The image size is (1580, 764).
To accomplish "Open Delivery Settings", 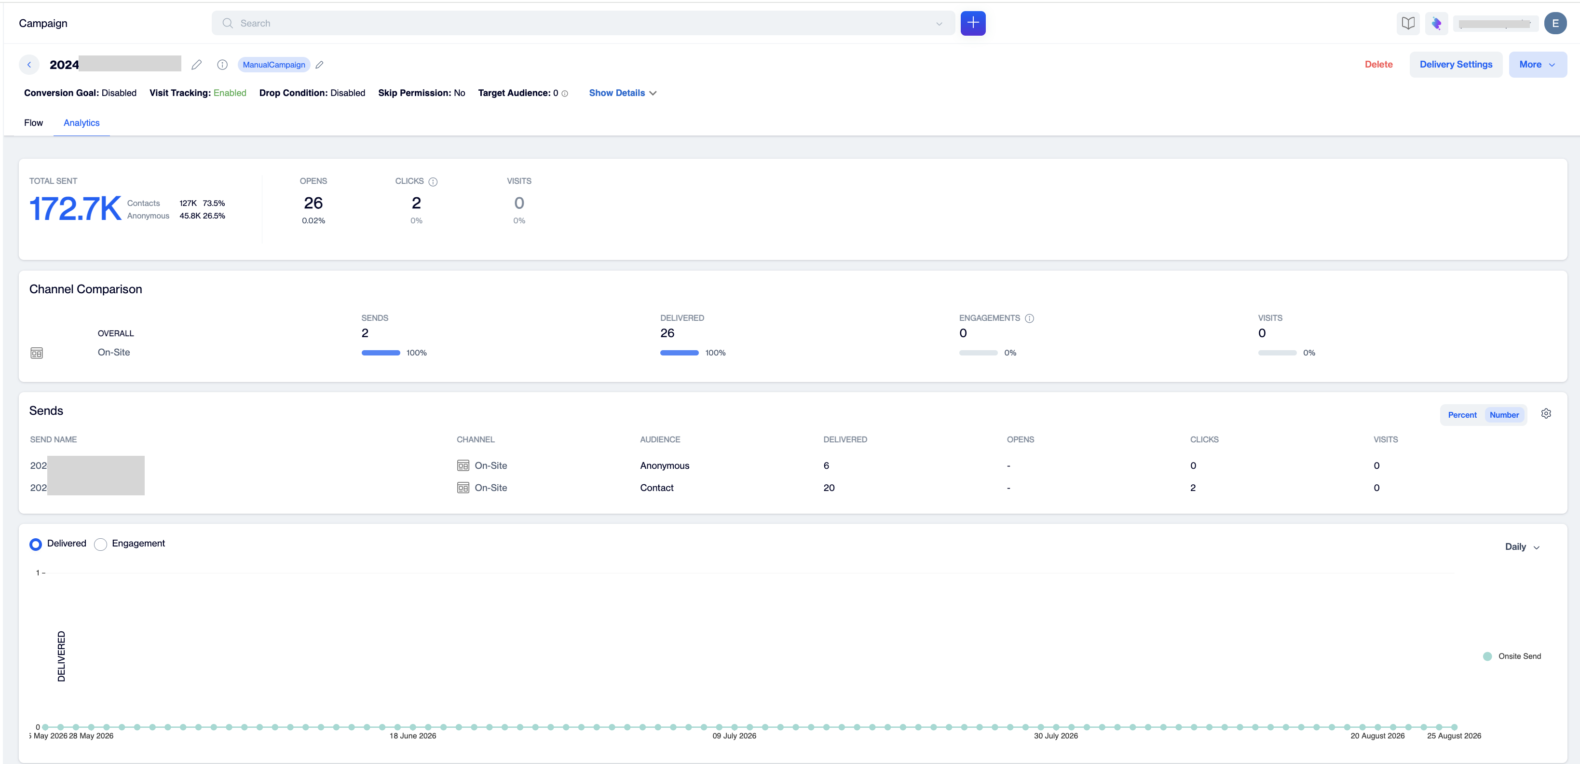I will tap(1456, 64).
